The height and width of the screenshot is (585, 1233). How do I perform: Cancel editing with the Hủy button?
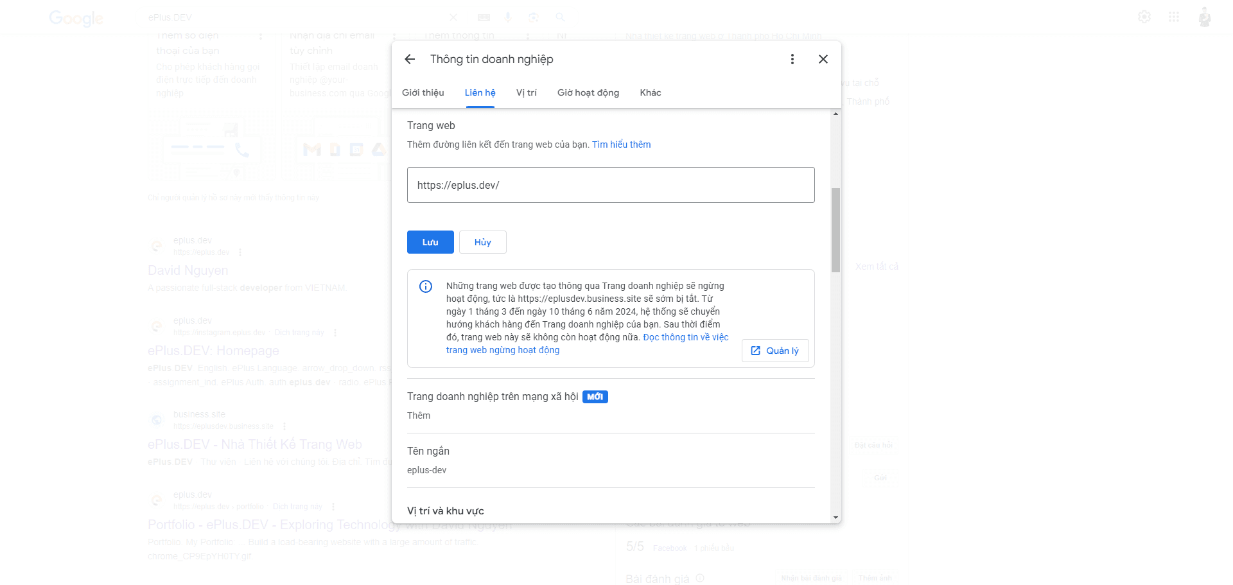pyautogui.click(x=483, y=242)
